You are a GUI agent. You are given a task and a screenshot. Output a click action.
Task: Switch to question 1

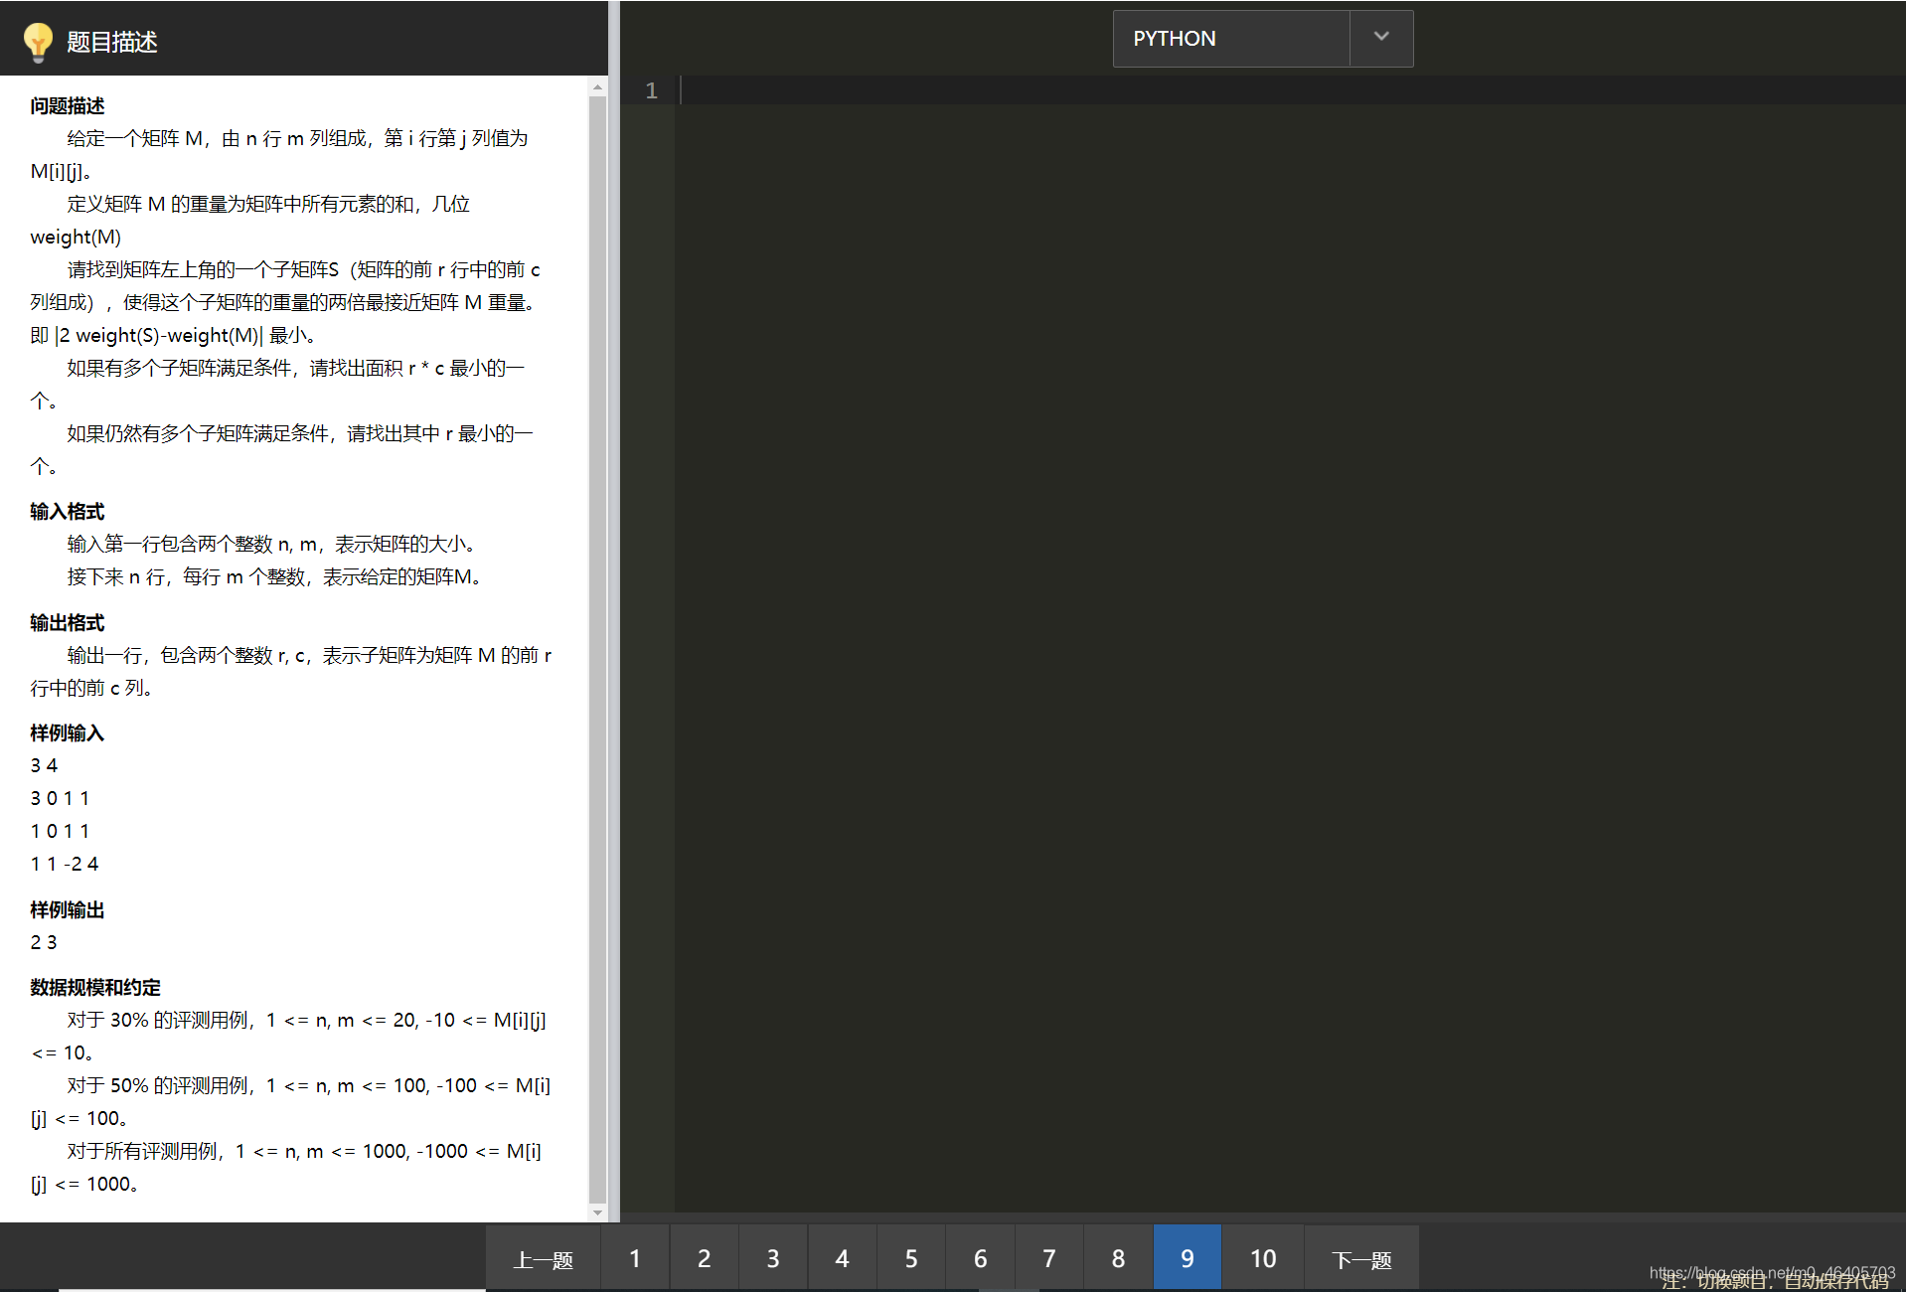(x=635, y=1259)
